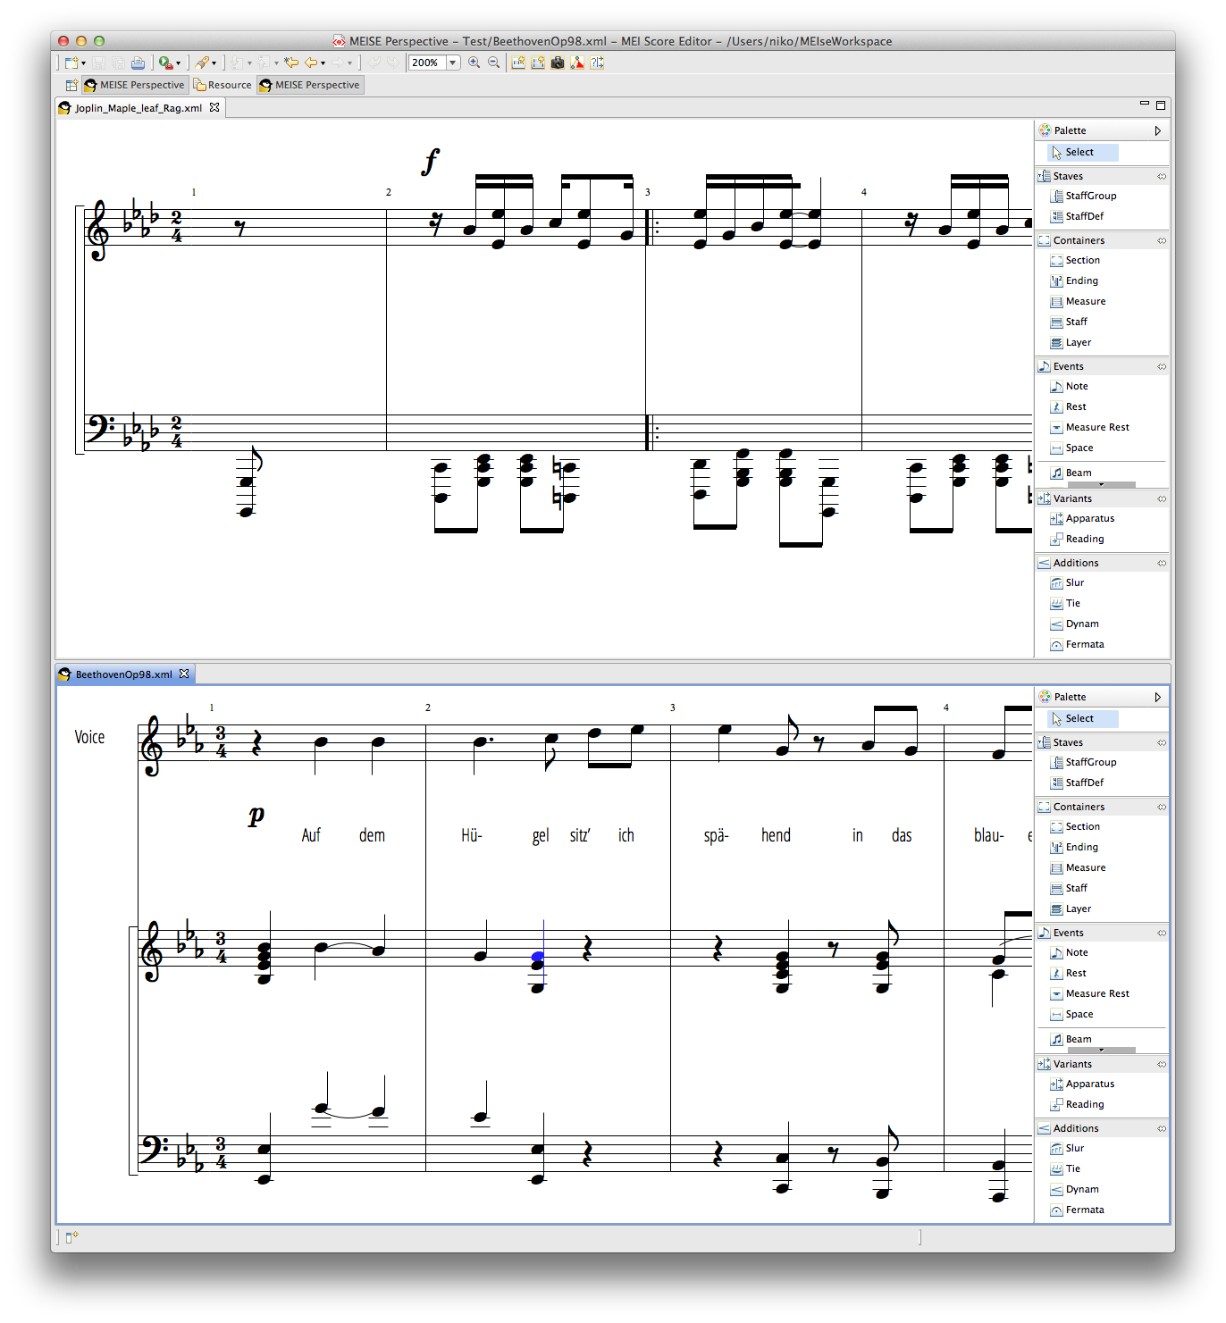
Task: Open the 200% zoom level dropdown
Action: point(453,63)
